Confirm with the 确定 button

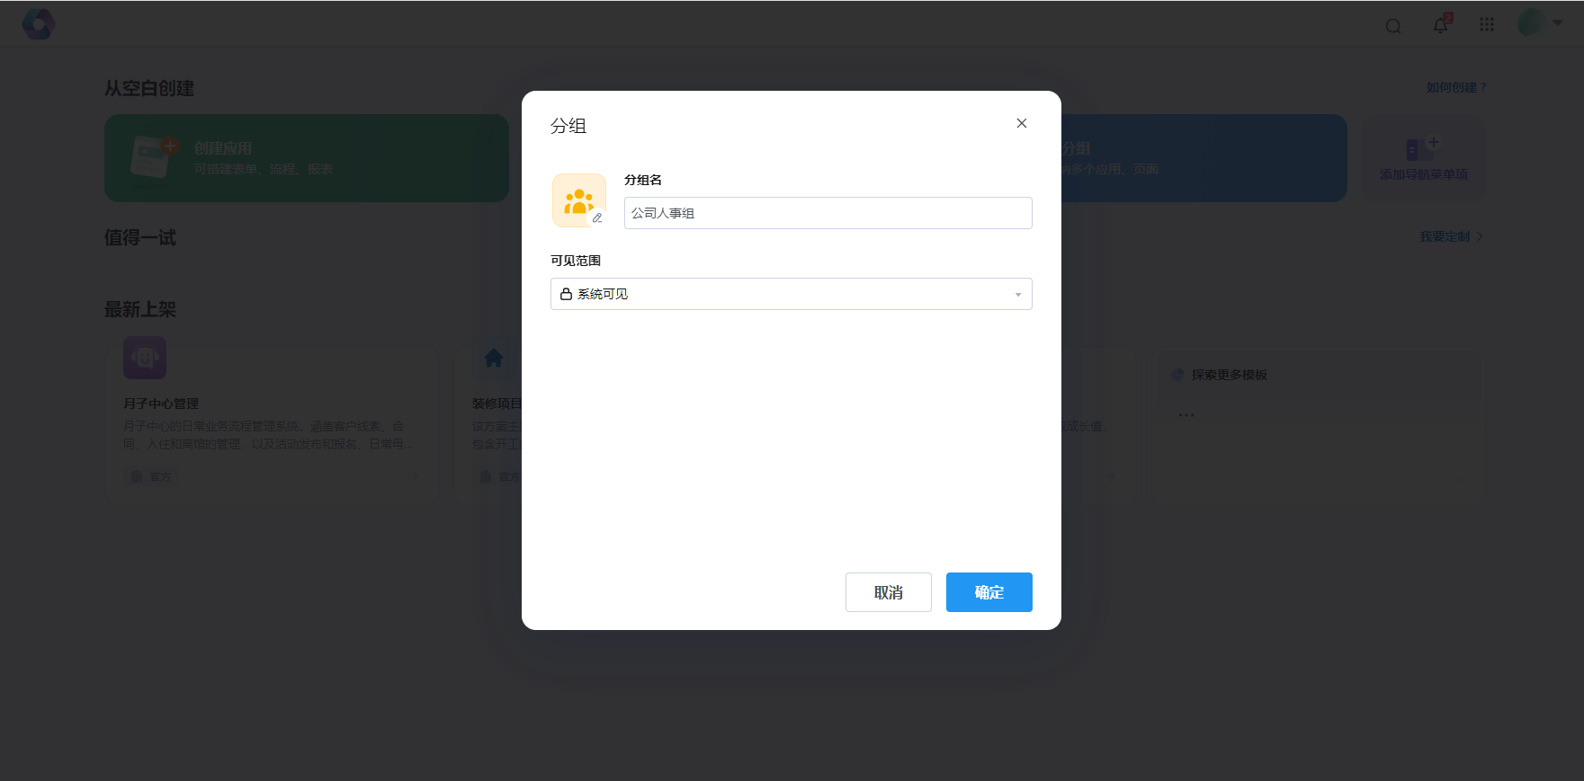pyautogui.click(x=989, y=592)
